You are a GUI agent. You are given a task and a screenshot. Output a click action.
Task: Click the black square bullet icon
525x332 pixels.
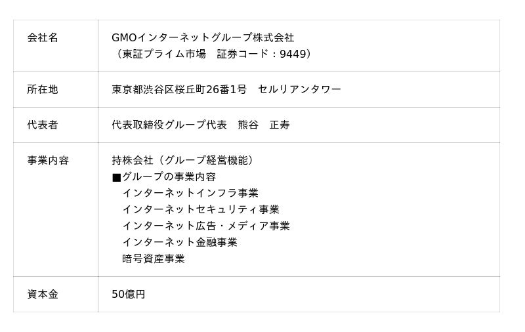[x=116, y=177]
